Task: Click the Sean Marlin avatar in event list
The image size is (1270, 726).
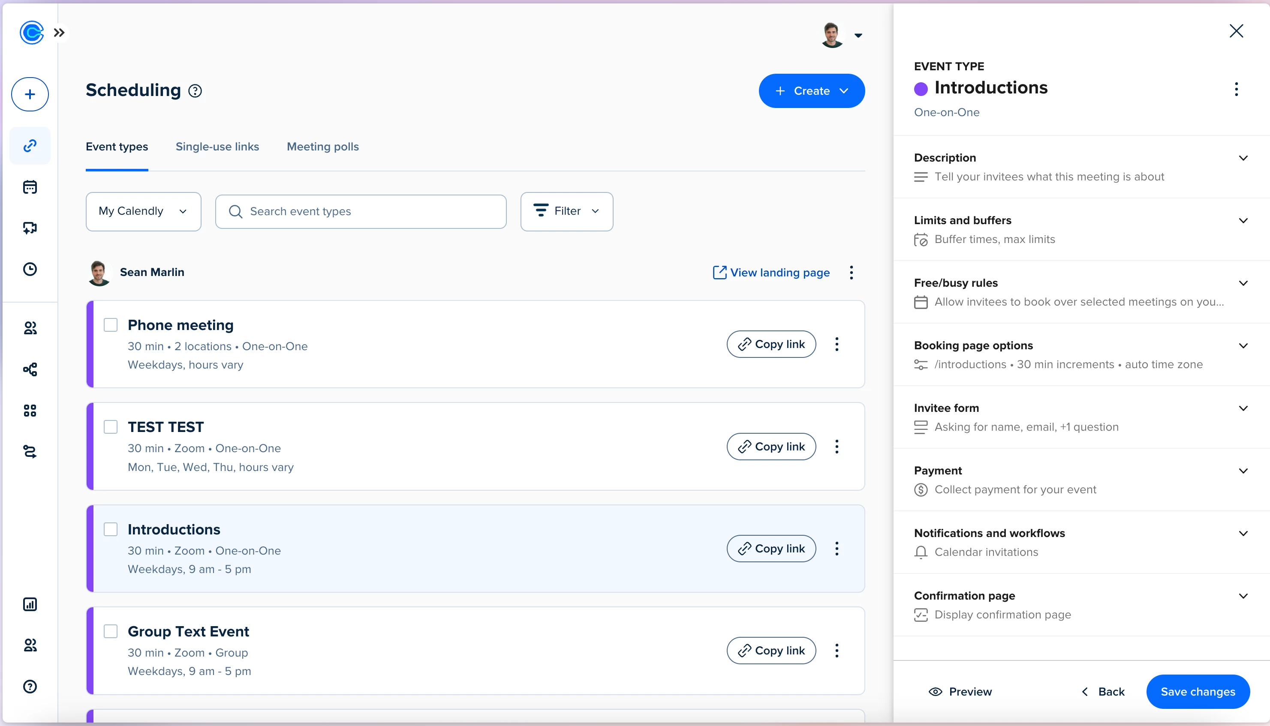Action: [99, 272]
